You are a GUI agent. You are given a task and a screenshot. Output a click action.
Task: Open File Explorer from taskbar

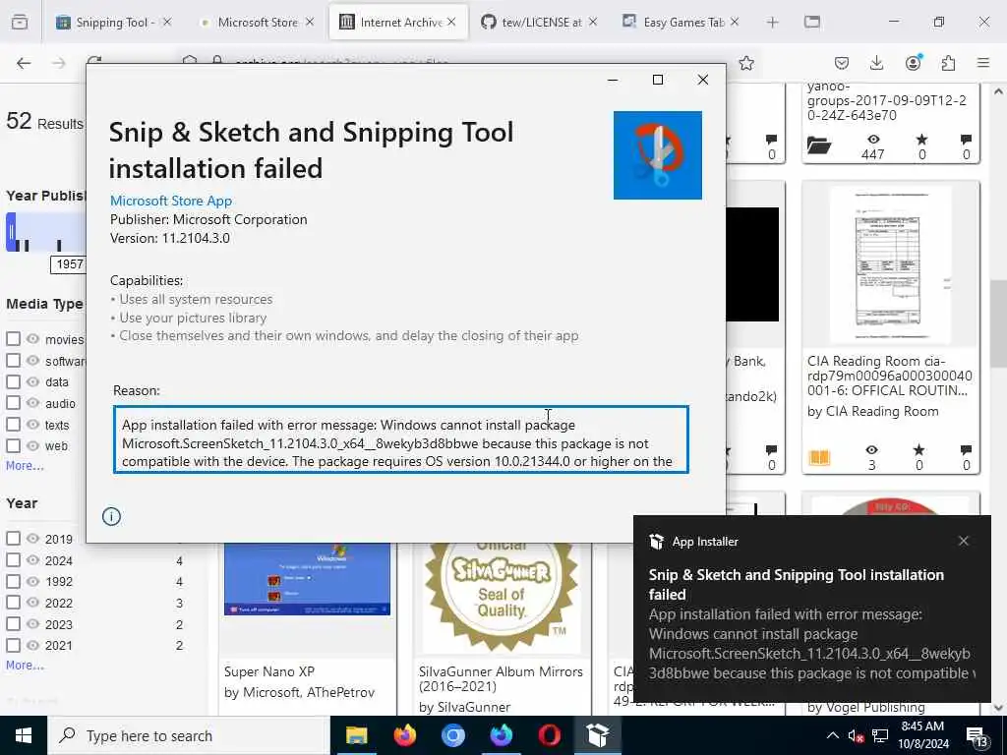[x=356, y=735]
